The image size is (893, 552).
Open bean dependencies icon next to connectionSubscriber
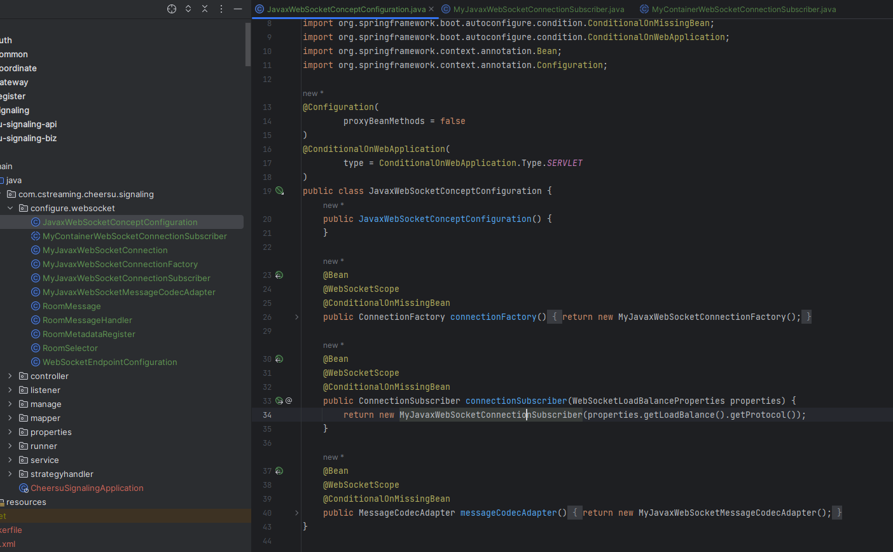(x=279, y=401)
